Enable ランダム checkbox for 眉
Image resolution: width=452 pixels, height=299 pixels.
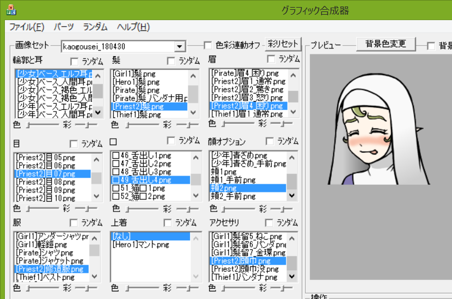click(271, 59)
